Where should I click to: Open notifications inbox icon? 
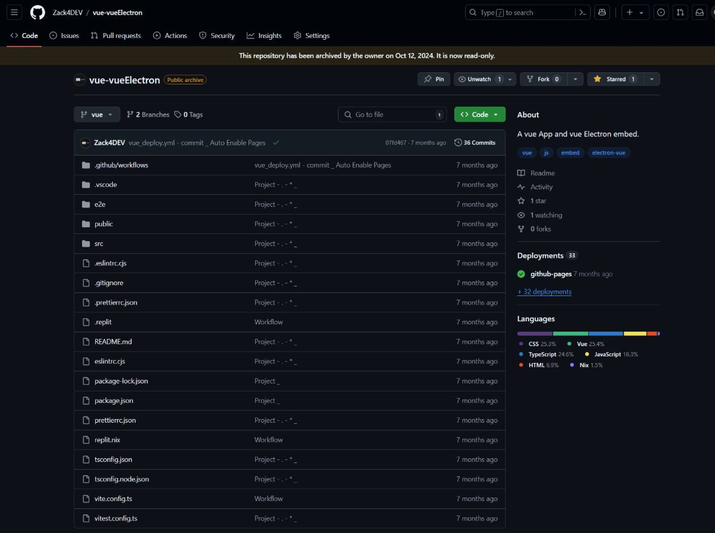699,13
